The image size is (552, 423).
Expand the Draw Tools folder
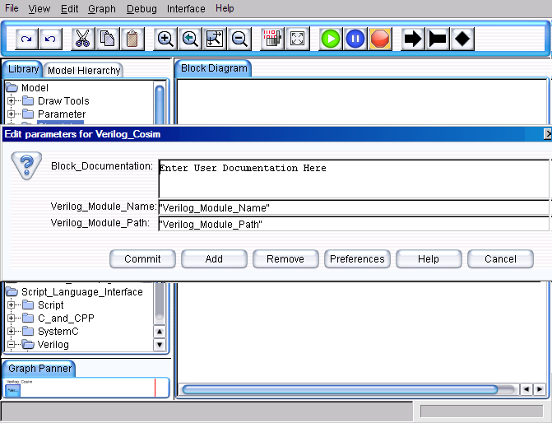tap(11, 100)
